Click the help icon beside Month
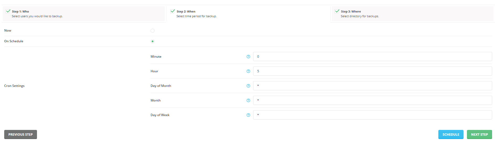Viewport: 495px width, 144px height. [248, 100]
